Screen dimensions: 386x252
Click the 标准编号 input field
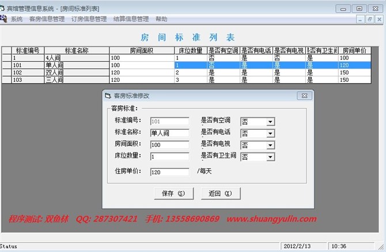[x=169, y=122]
